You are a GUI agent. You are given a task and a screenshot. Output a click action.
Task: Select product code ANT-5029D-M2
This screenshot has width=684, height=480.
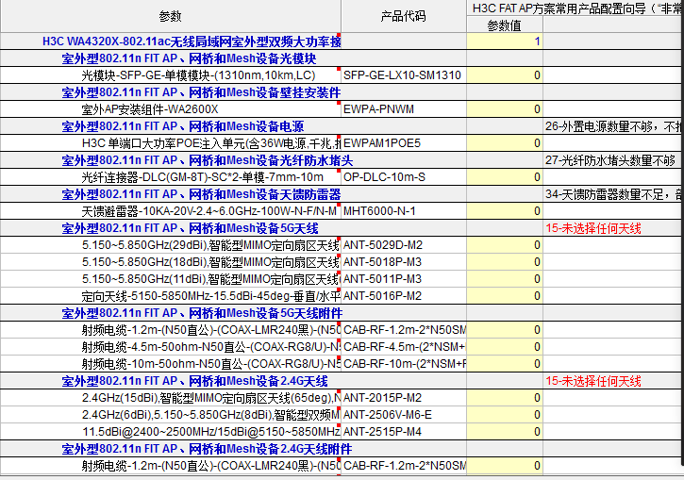coord(383,245)
